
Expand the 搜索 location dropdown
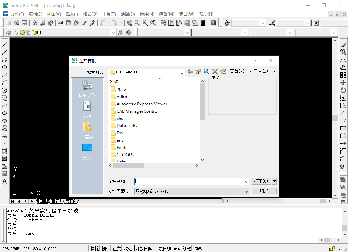182,73
